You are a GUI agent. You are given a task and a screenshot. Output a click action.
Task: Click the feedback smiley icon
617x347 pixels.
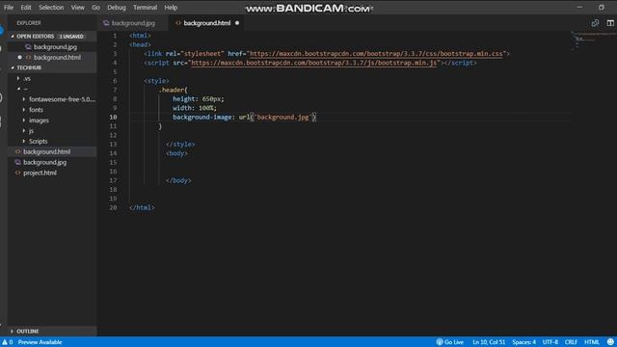tap(610, 342)
